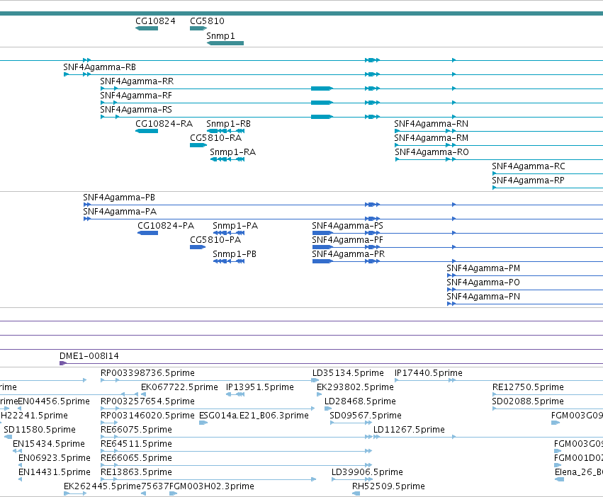The height and width of the screenshot is (497, 603).
Task: Select the CG5810 gene feature bar
Action: click(198, 28)
